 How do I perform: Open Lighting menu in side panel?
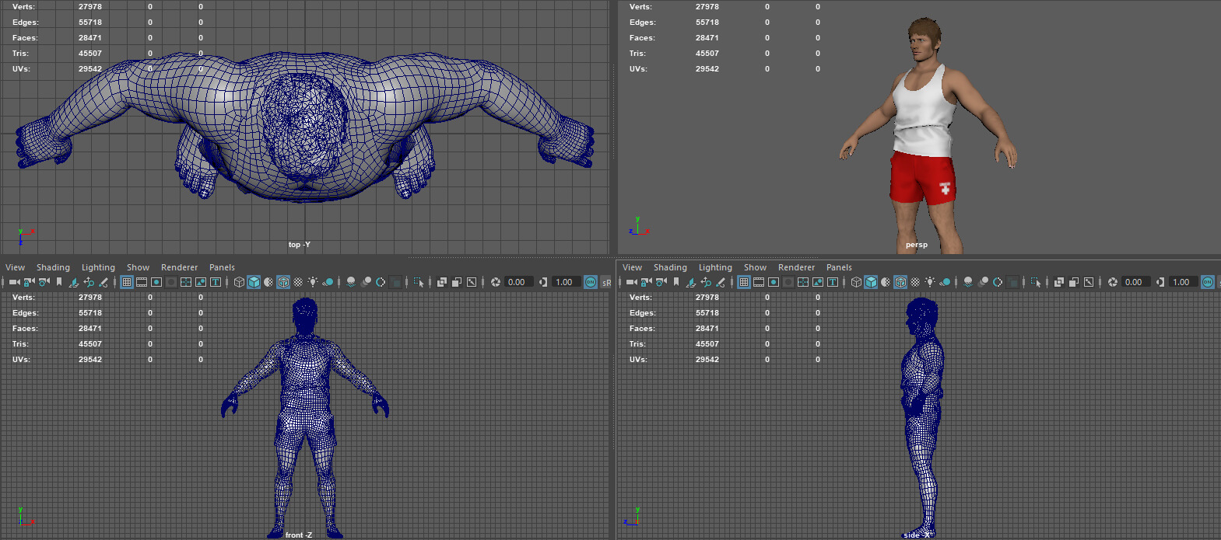715,267
